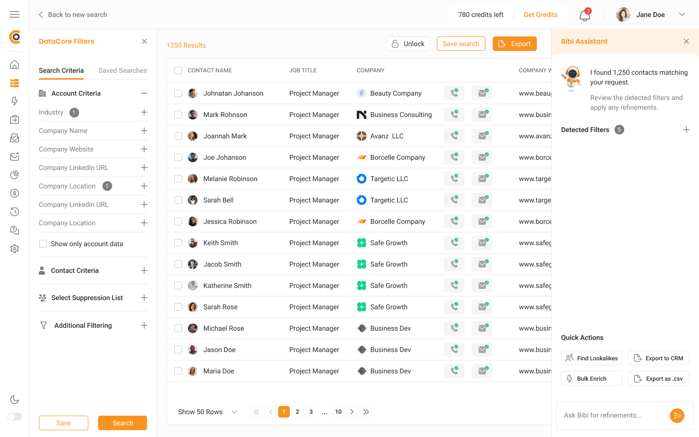Expand the Select Suppression List section

tap(144, 298)
